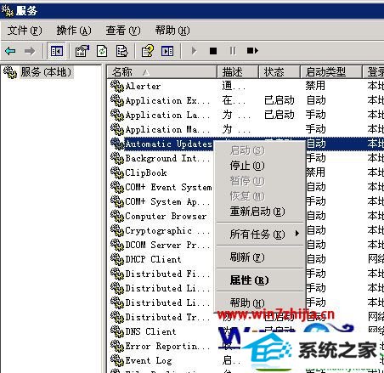The width and height of the screenshot is (384, 373).
Task: Choose 重新启动(E) from the context menu
Action: (260, 212)
